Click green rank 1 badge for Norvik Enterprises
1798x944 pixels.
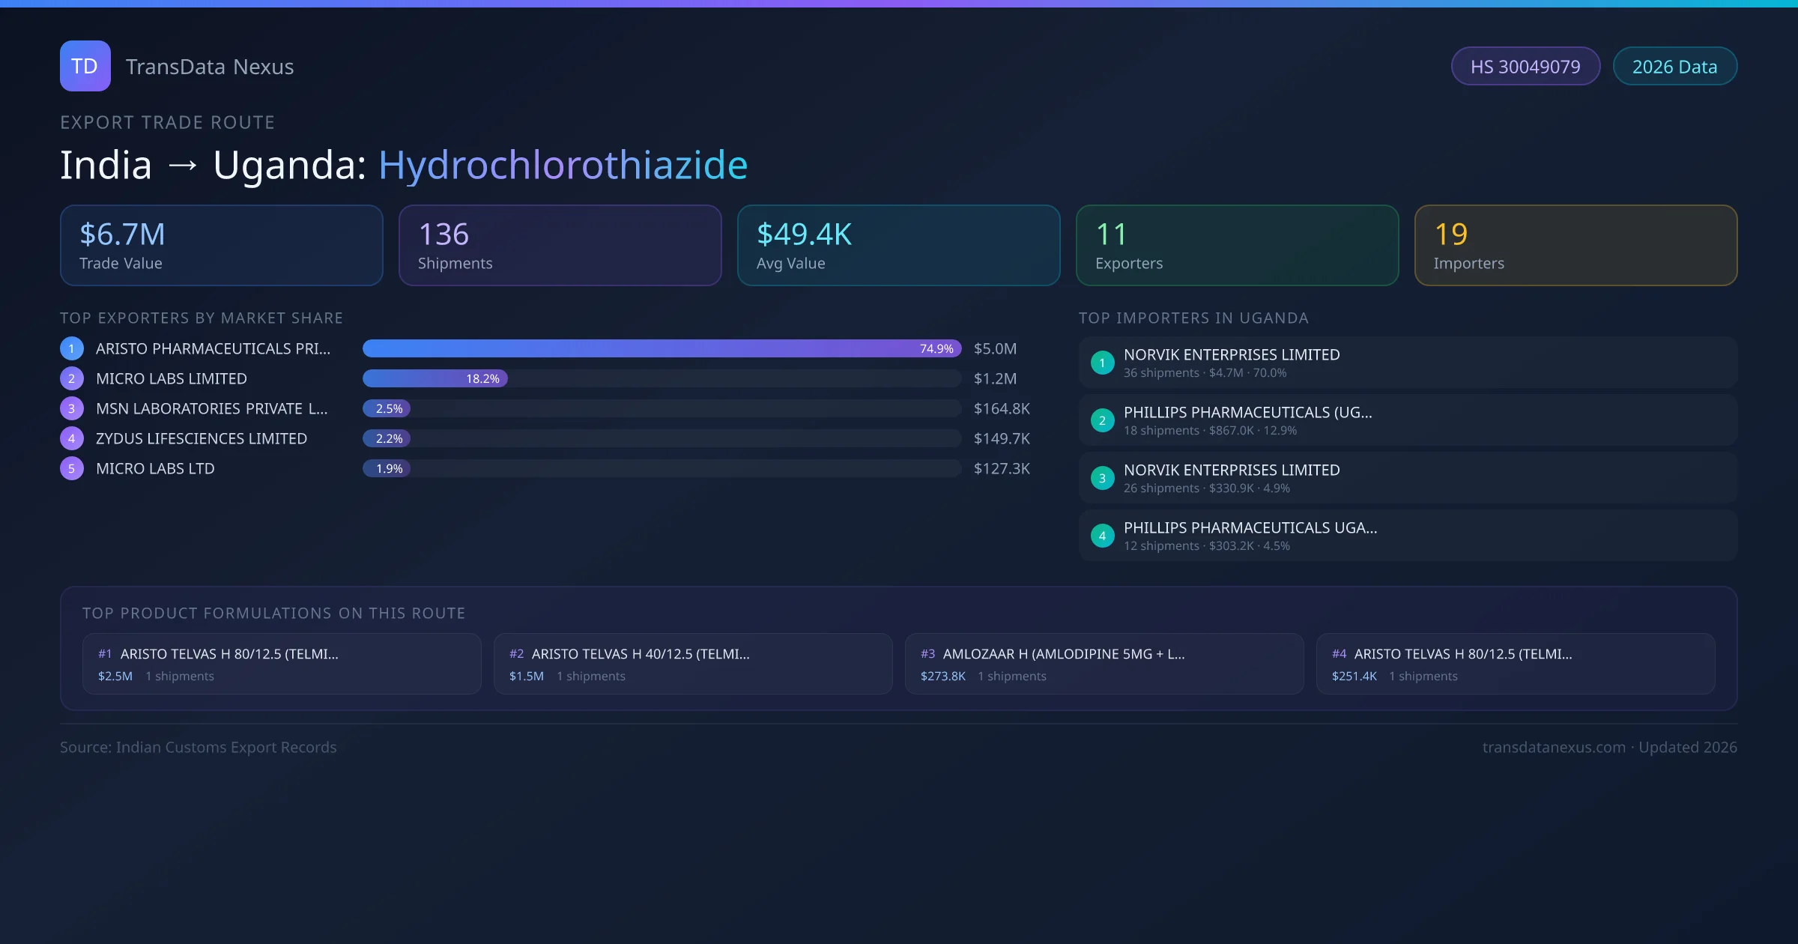tap(1102, 363)
